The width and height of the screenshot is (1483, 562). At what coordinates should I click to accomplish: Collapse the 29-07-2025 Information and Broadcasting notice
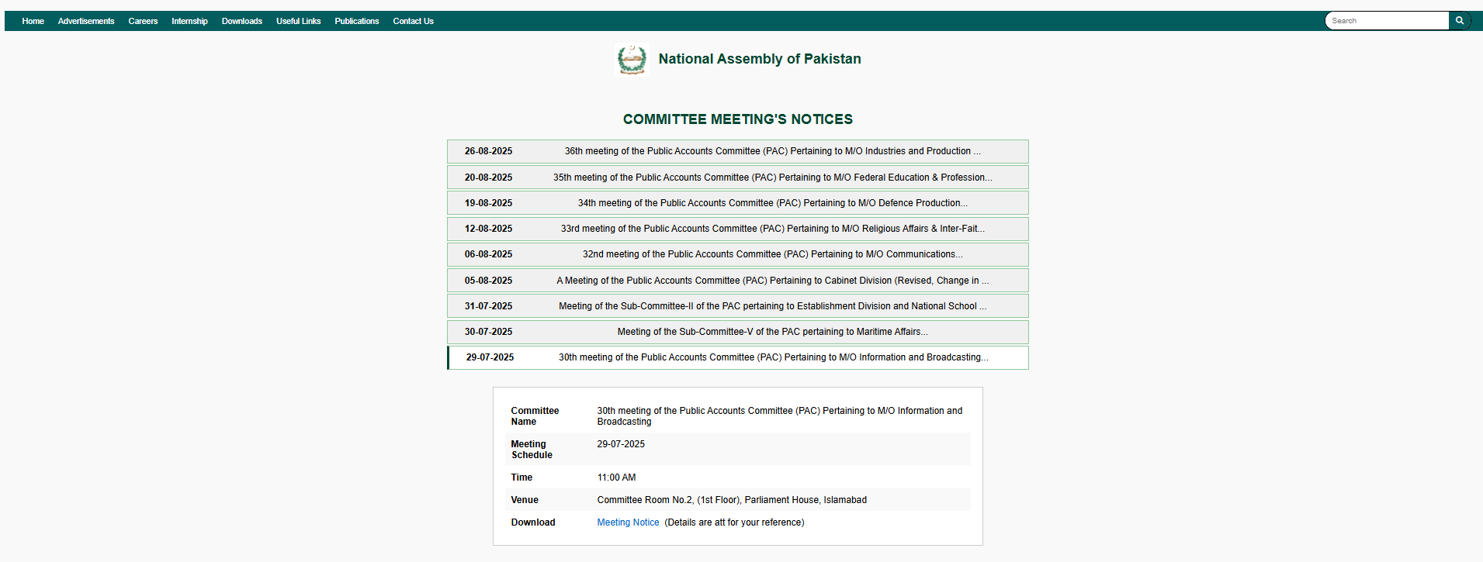737,357
